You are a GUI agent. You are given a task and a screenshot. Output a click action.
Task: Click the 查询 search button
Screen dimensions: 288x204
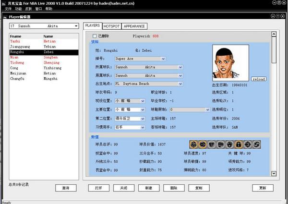tap(66, 188)
